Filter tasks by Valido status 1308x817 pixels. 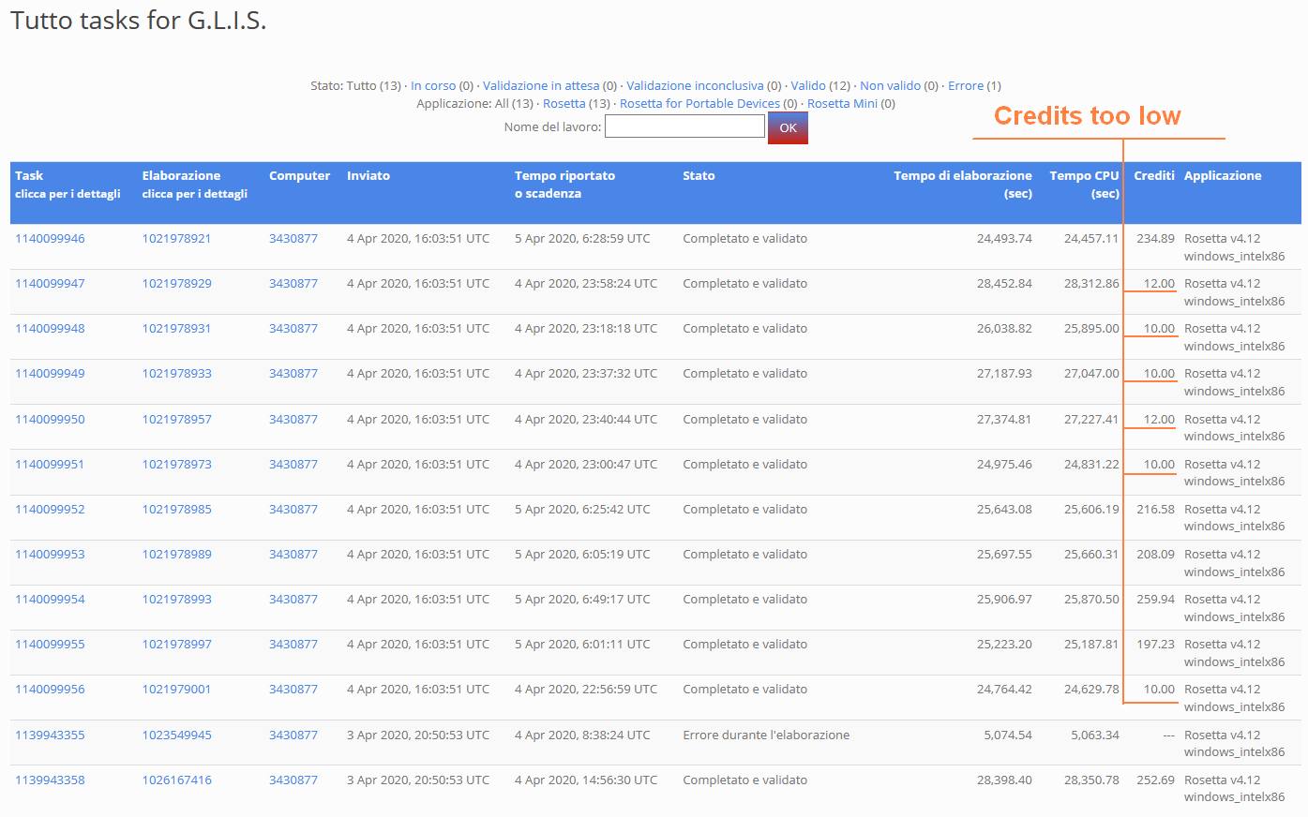808,85
